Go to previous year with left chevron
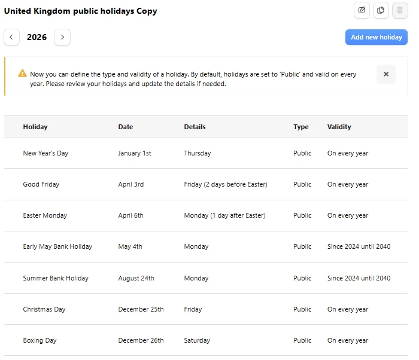The image size is (419, 360). [11, 37]
